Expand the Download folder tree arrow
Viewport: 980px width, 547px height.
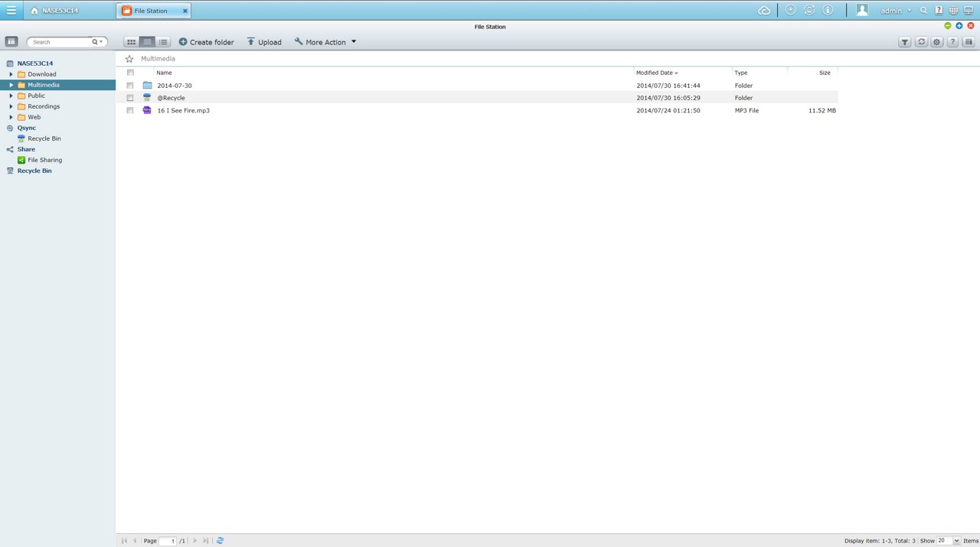tap(11, 74)
